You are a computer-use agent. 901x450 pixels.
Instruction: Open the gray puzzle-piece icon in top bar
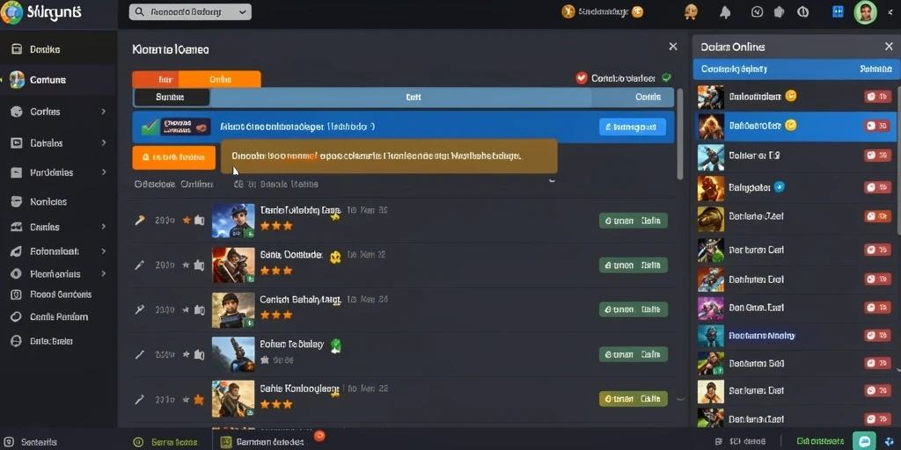(780, 12)
